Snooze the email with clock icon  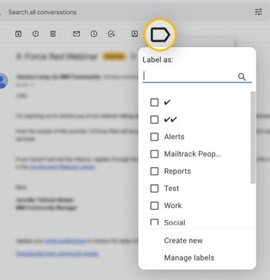pyautogui.click(x=94, y=34)
